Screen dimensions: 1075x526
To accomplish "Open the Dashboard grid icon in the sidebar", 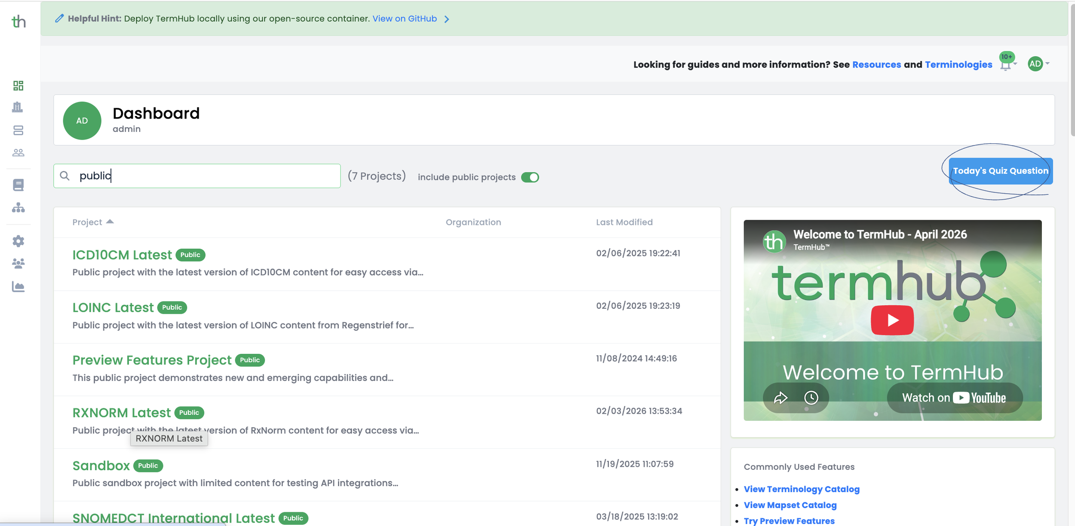I will tap(18, 85).
